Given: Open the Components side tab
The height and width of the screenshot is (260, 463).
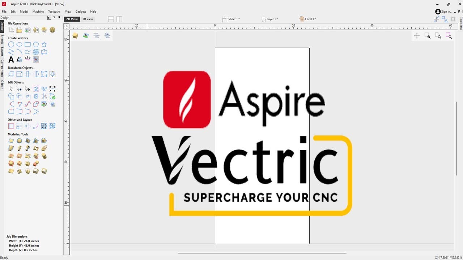Looking at the screenshot, I should pyautogui.click(x=2, y=68).
